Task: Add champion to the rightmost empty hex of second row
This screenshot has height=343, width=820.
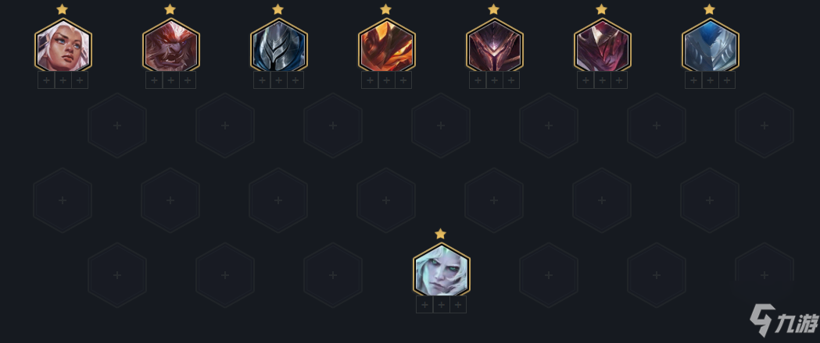Action: pos(764,126)
